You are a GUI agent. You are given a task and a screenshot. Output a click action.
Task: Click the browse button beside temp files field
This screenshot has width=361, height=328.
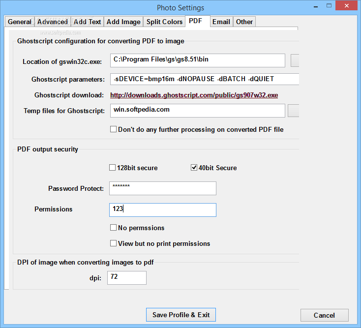[293, 111]
